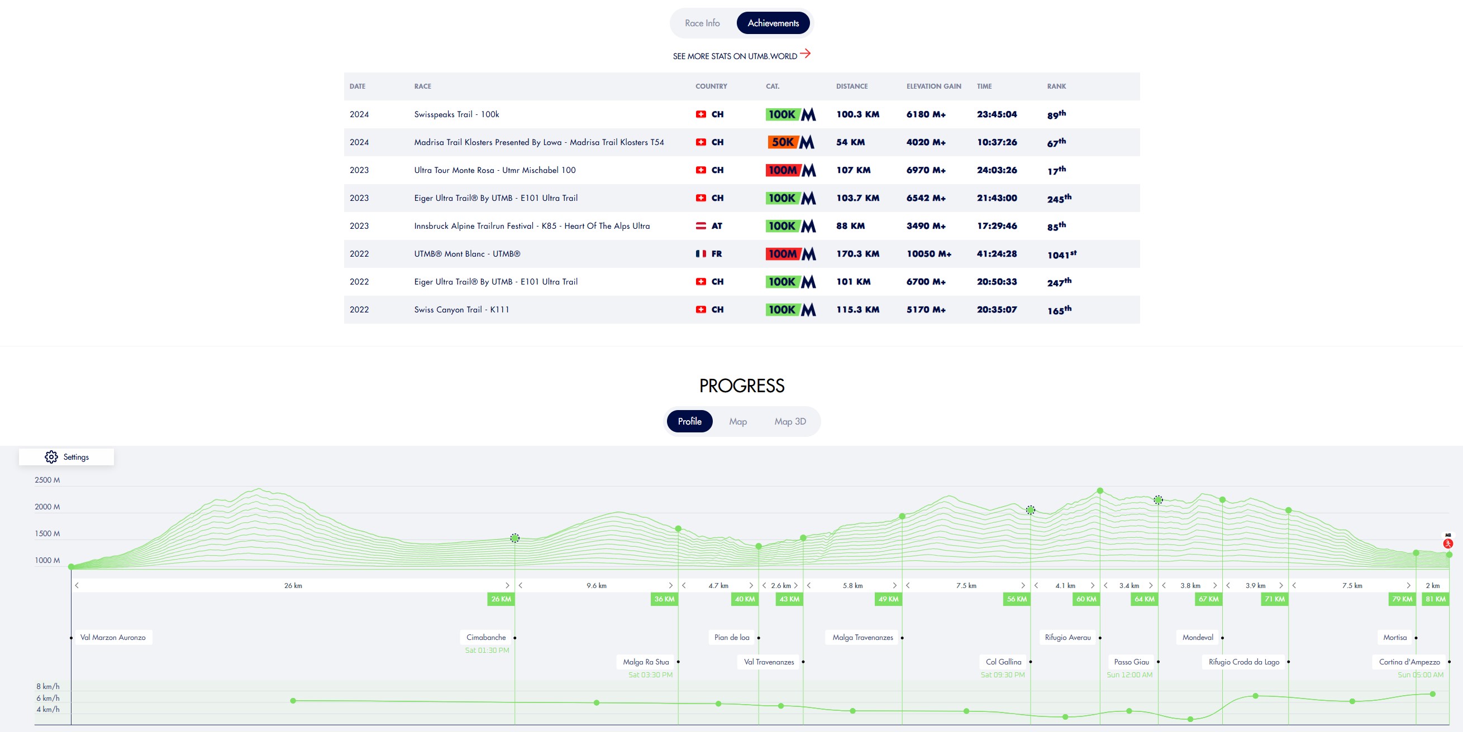Select the Achievements tab
1463x732 pixels.
point(773,23)
